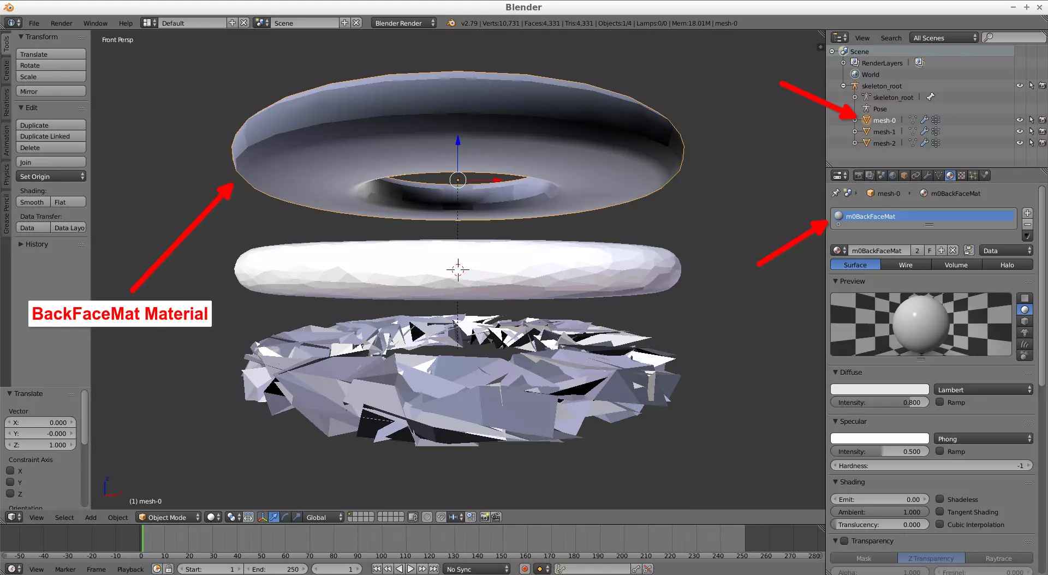This screenshot has height=575, width=1048.
Task: Enable Cubic Interpolation checkbox
Action: (940, 524)
